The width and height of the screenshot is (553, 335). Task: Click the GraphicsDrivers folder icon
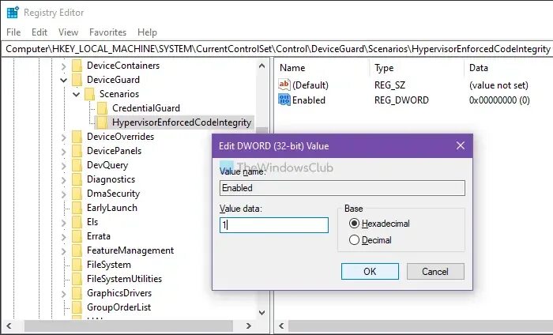77,293
